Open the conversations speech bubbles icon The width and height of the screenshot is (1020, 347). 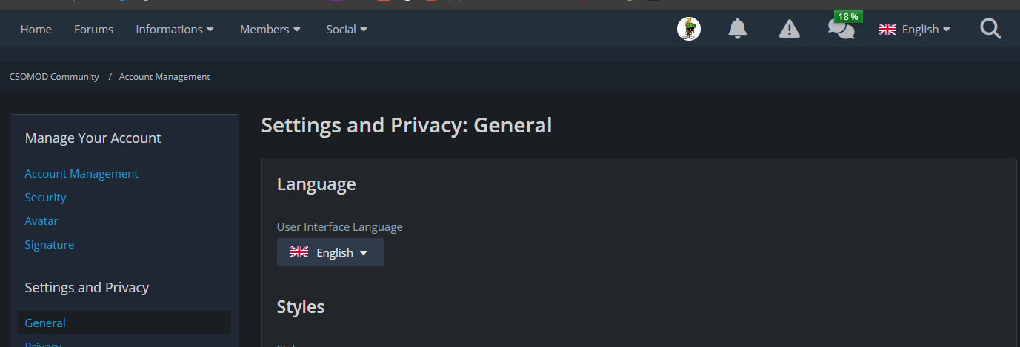(x=840, y=31)
